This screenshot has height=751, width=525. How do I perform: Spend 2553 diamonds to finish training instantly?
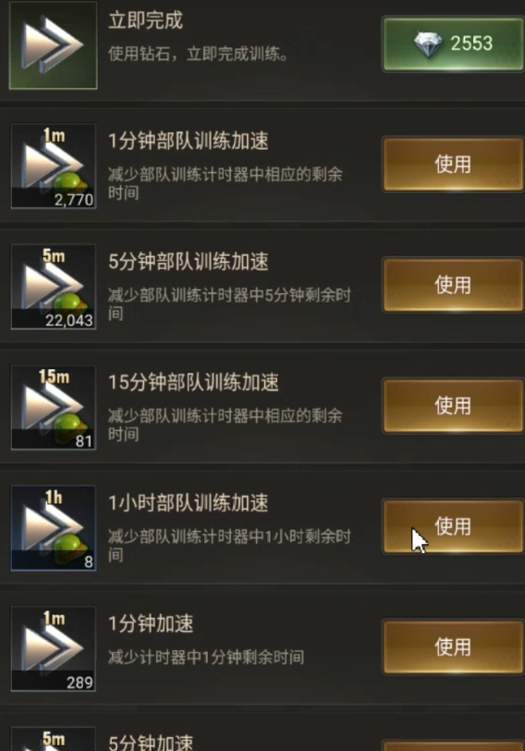[452, 44]
